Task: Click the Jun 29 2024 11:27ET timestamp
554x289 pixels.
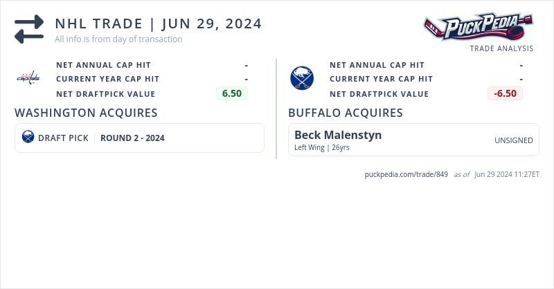Action: click(x=507, y=174)
